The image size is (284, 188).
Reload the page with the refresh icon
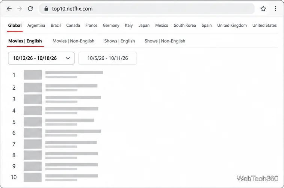[30, 9]
